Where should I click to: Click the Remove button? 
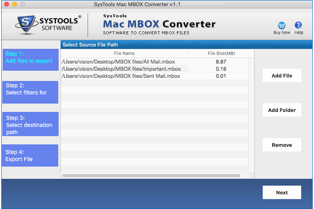click(282, 145)
